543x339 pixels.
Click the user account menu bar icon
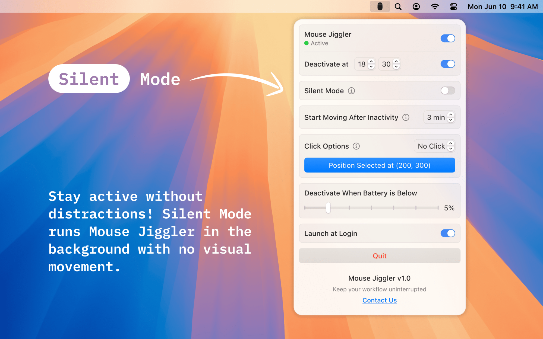[x=416, y=7]
